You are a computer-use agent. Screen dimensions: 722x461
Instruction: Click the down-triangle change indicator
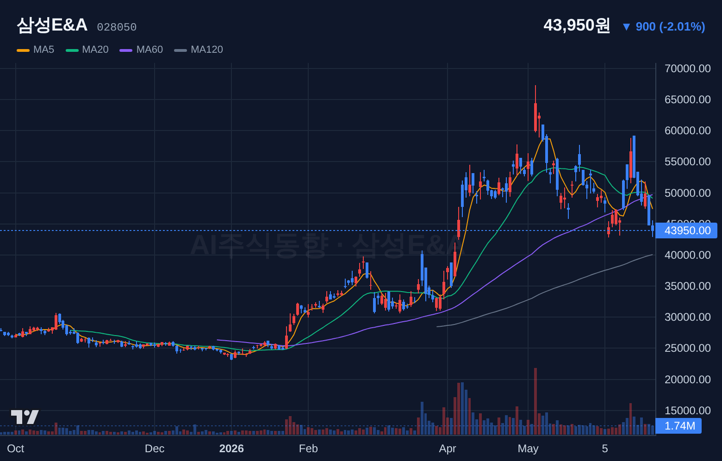click(x=626, y=27)
